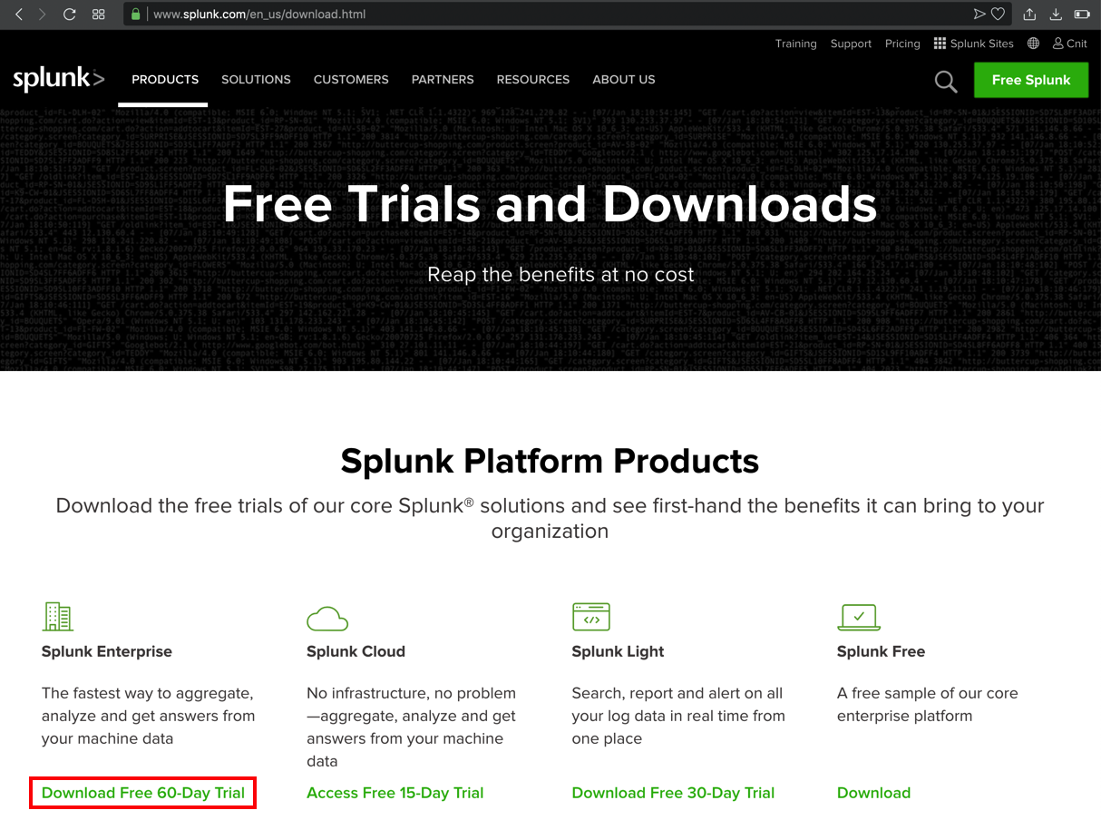The width and height of the screenshot is (1101, 820).
Task: Open the SOLUTIONS navigation menu
Action: (x=256, y=80)
